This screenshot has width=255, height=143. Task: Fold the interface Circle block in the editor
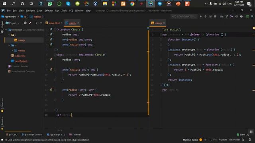55,29
